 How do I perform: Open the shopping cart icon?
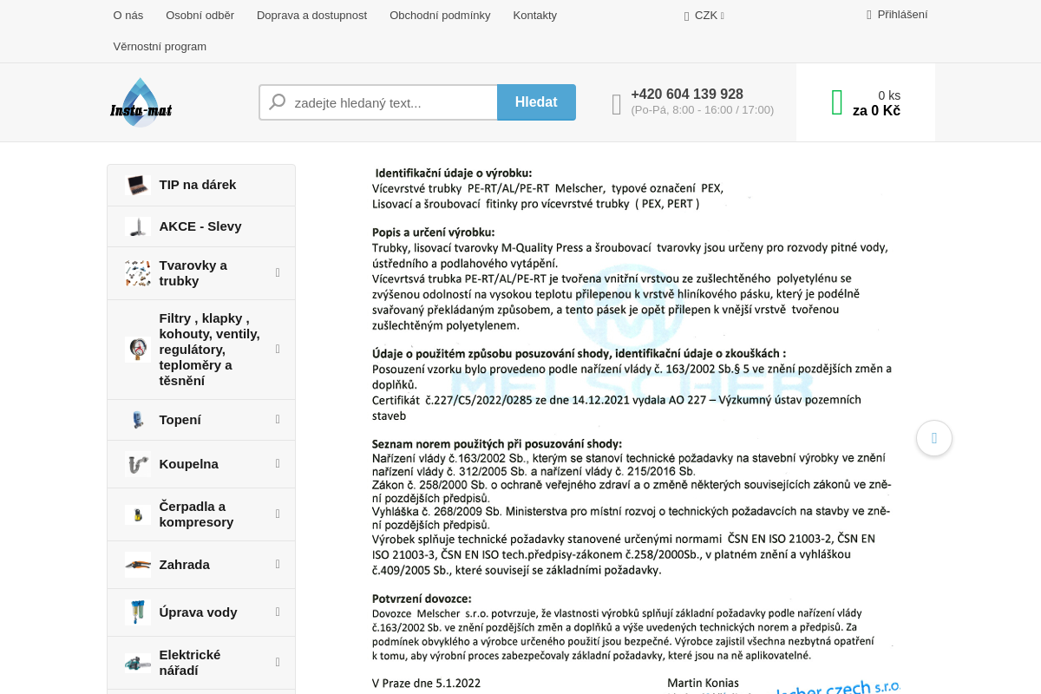point(836,102)
